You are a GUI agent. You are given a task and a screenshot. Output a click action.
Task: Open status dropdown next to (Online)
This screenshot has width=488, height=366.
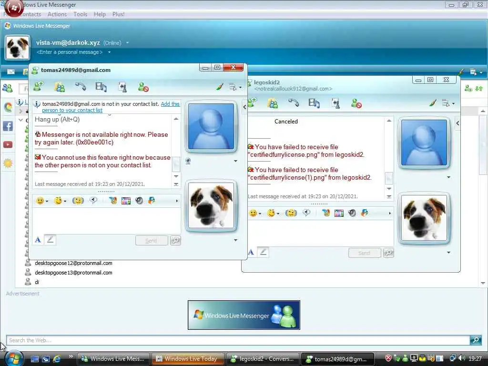tap(127, 42)
